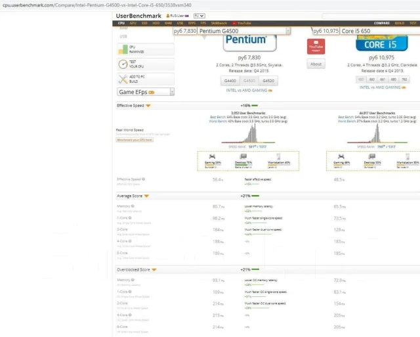Click the Core i5 Gaming 48% gamepad icon
Image resolution: width=420 pixels, height=337 pixels.
(x=341, y=156)
